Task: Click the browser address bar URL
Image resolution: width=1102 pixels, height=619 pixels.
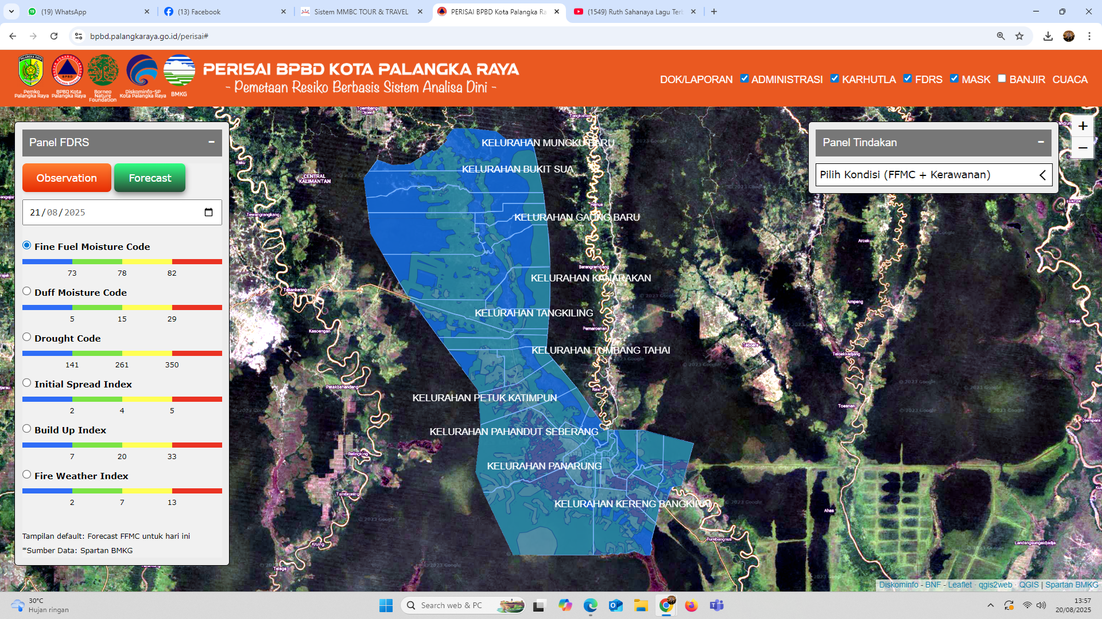Action: pos(149,36)
